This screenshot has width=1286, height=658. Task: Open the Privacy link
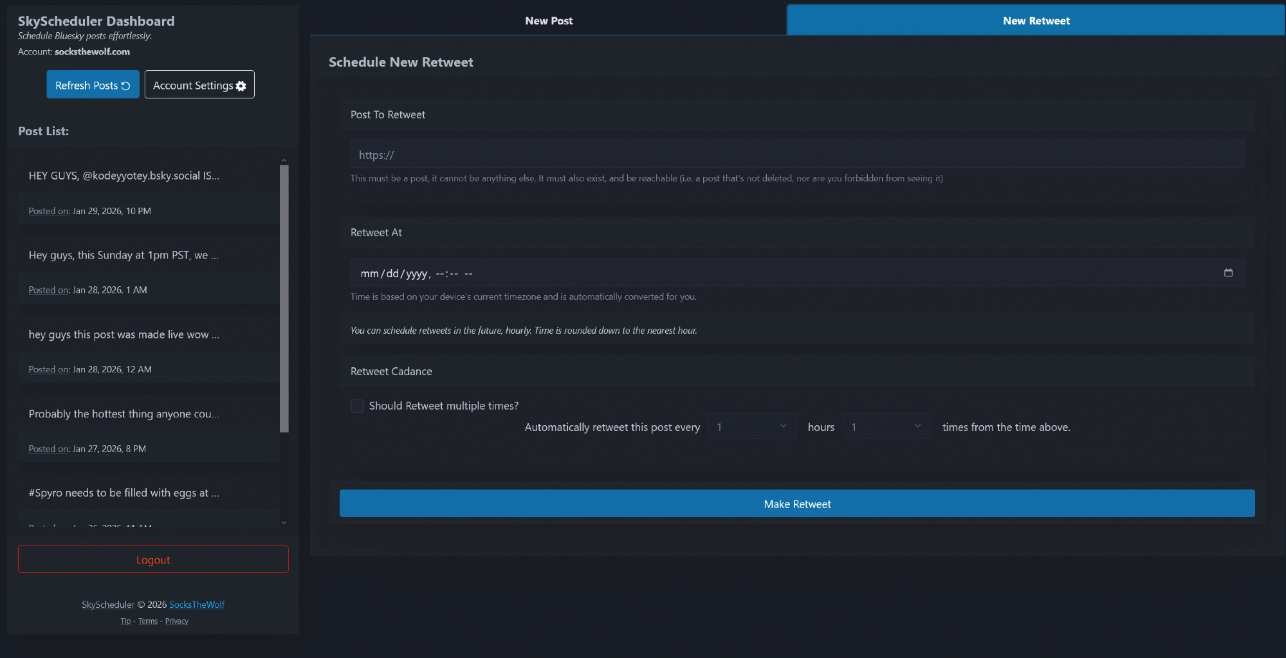tap(176, 621)
